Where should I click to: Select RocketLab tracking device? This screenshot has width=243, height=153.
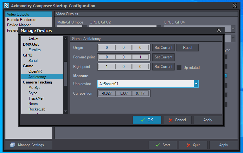(x=42, y=109)
